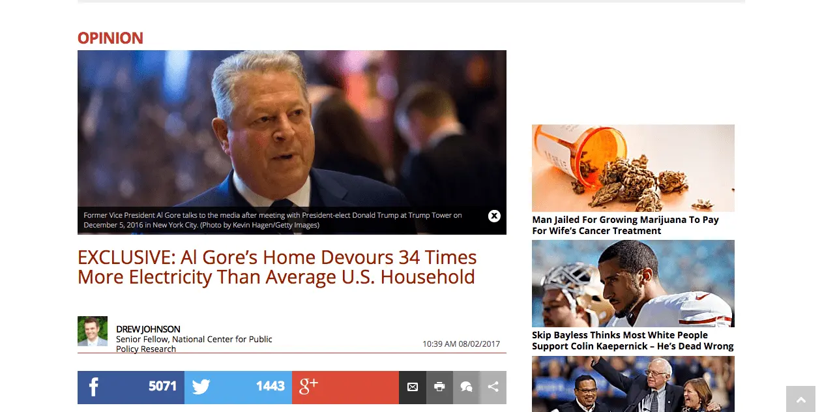Email the article with the envelope icon
Screen dimensions: 822x412
413,387
